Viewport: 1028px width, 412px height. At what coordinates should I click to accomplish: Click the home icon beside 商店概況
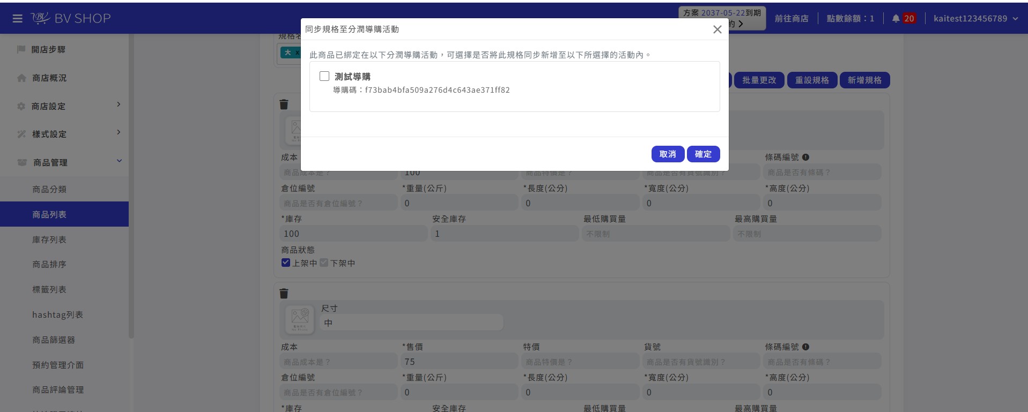21,78
